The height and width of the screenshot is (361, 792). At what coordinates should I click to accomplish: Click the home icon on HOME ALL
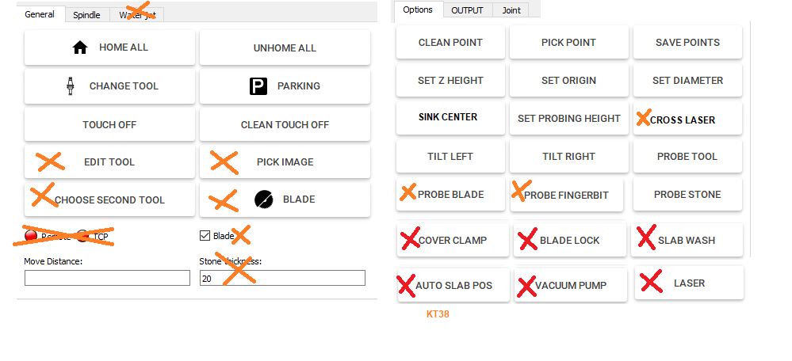point(80,47)
